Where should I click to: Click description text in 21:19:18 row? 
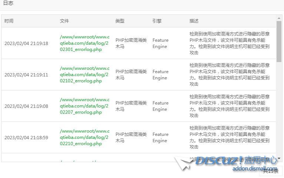pos(230,43)
